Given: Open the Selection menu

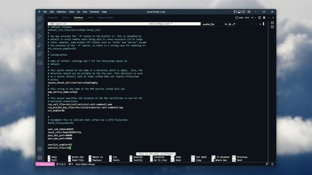Looking at the screenshot, I should tap(61, 12).
